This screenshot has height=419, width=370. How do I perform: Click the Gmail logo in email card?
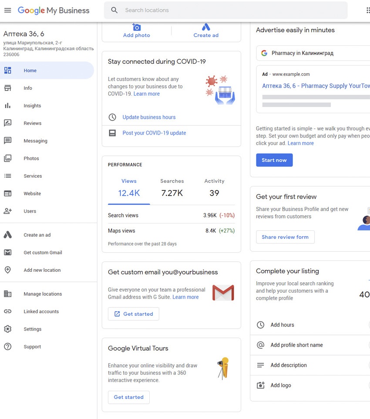(223, 293)
